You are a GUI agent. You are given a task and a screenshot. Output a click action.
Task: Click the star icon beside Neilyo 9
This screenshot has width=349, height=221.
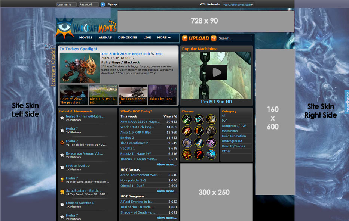[62, 118]
